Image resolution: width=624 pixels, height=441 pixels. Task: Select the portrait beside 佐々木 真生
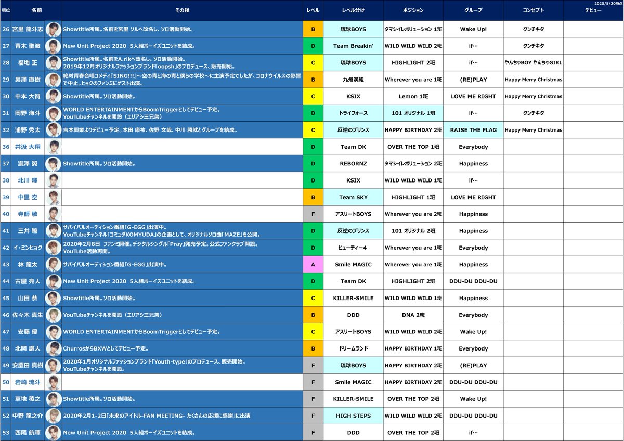tap(53, 315)
